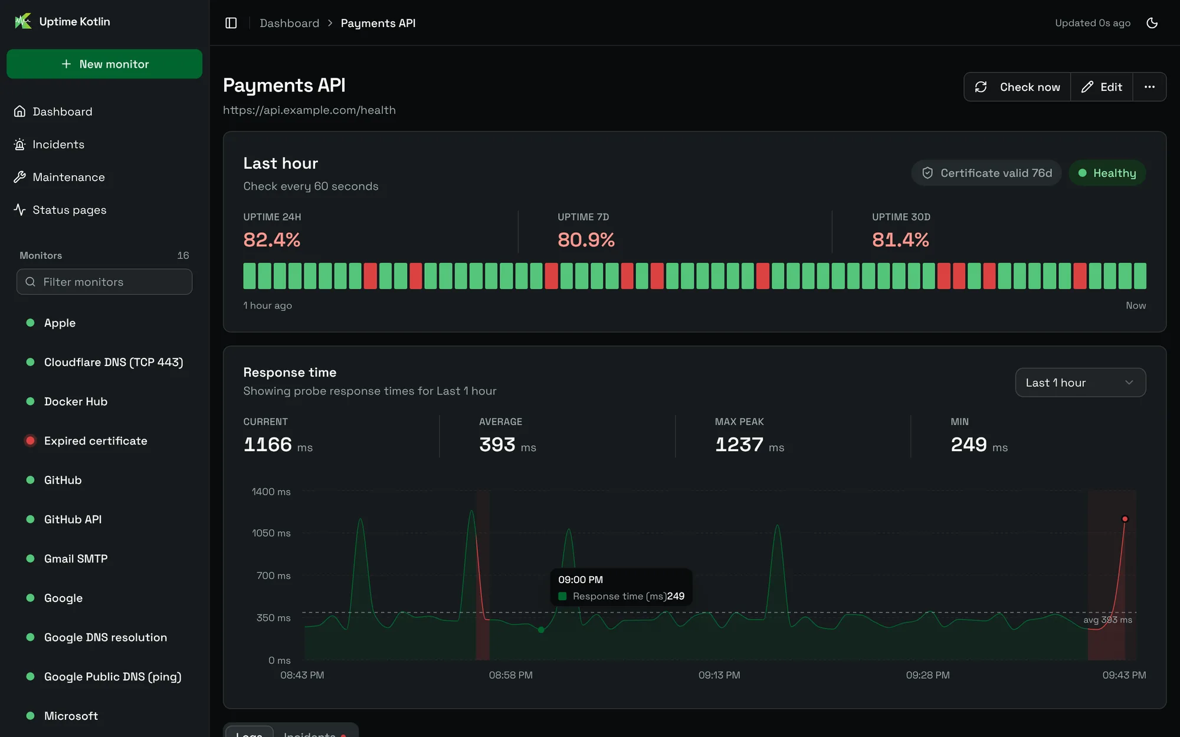Click the Filter monitors search field

(x=104, y=282)
